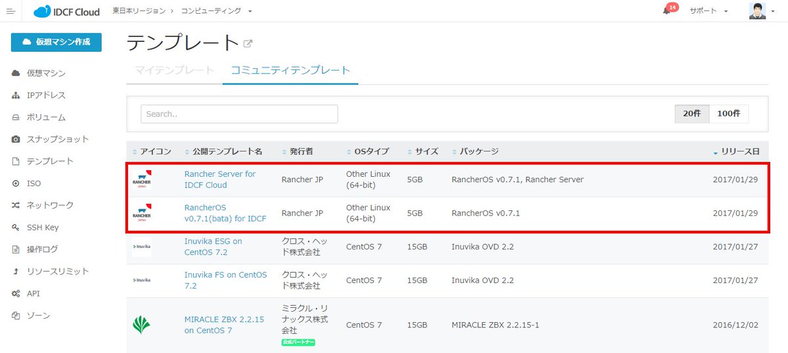The height and width of the screenshot is (353, 788).
Task: Open MIRACLE ZBX 2.2.15 on CentOS 7
Action: tap(224, 325)
